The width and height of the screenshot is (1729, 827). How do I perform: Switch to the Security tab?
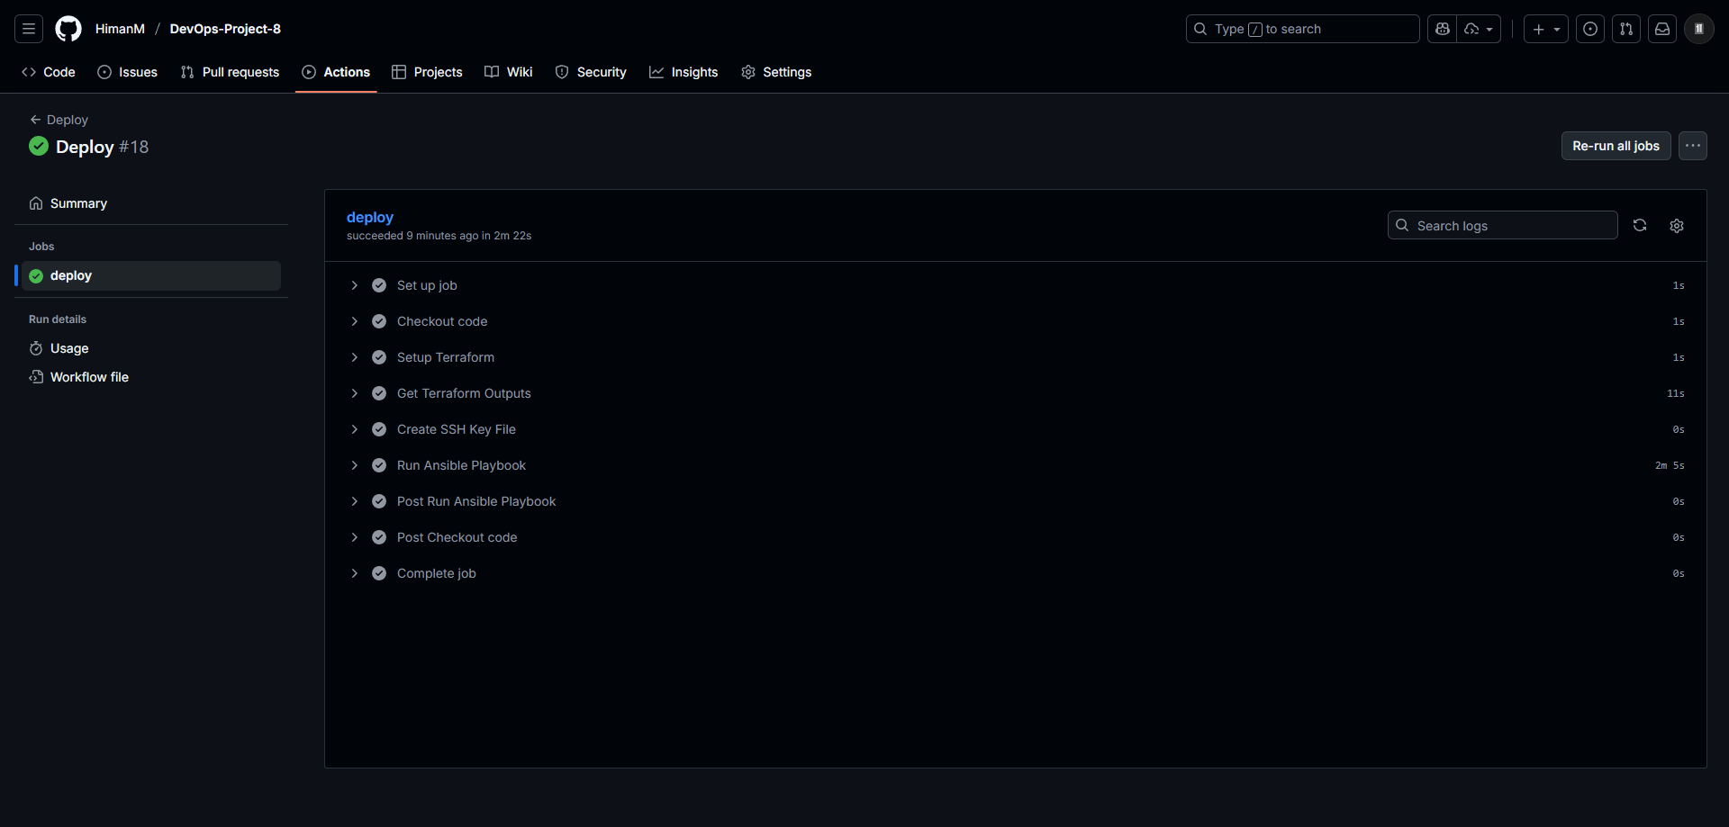(591, 72)
